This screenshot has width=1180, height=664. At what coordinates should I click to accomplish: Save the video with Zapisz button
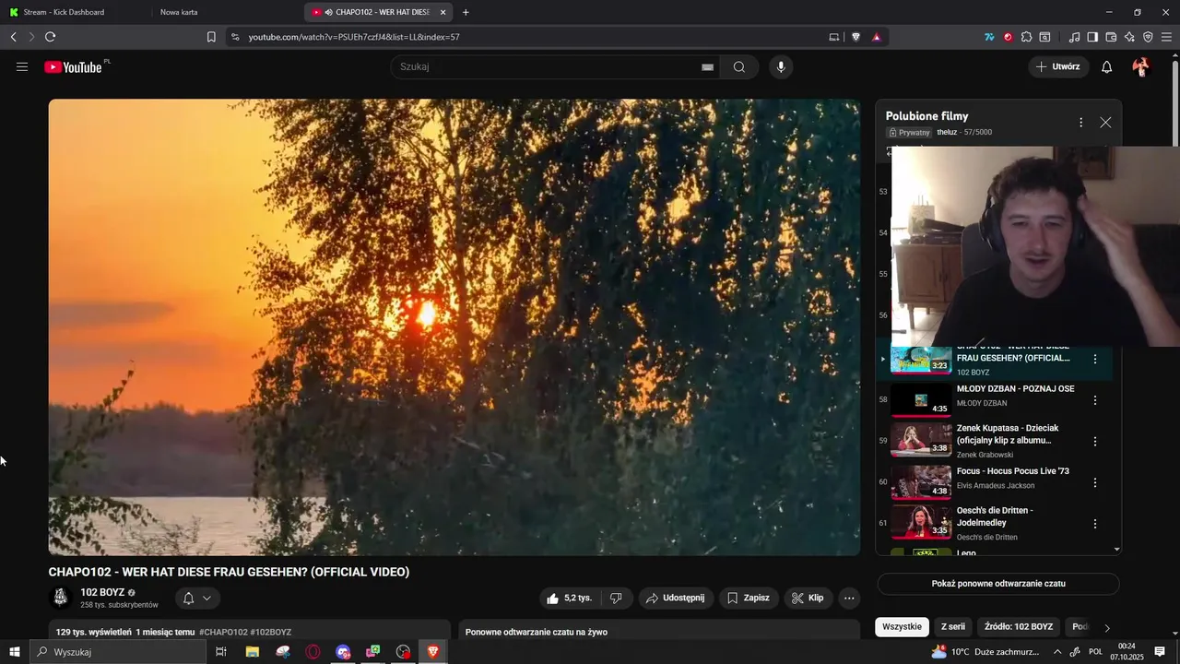(749, 598)
